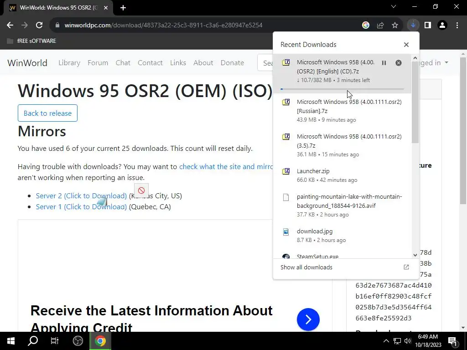Open the Donate page
This screenshot has height=350, width=467.
click(x=232, y=63)
